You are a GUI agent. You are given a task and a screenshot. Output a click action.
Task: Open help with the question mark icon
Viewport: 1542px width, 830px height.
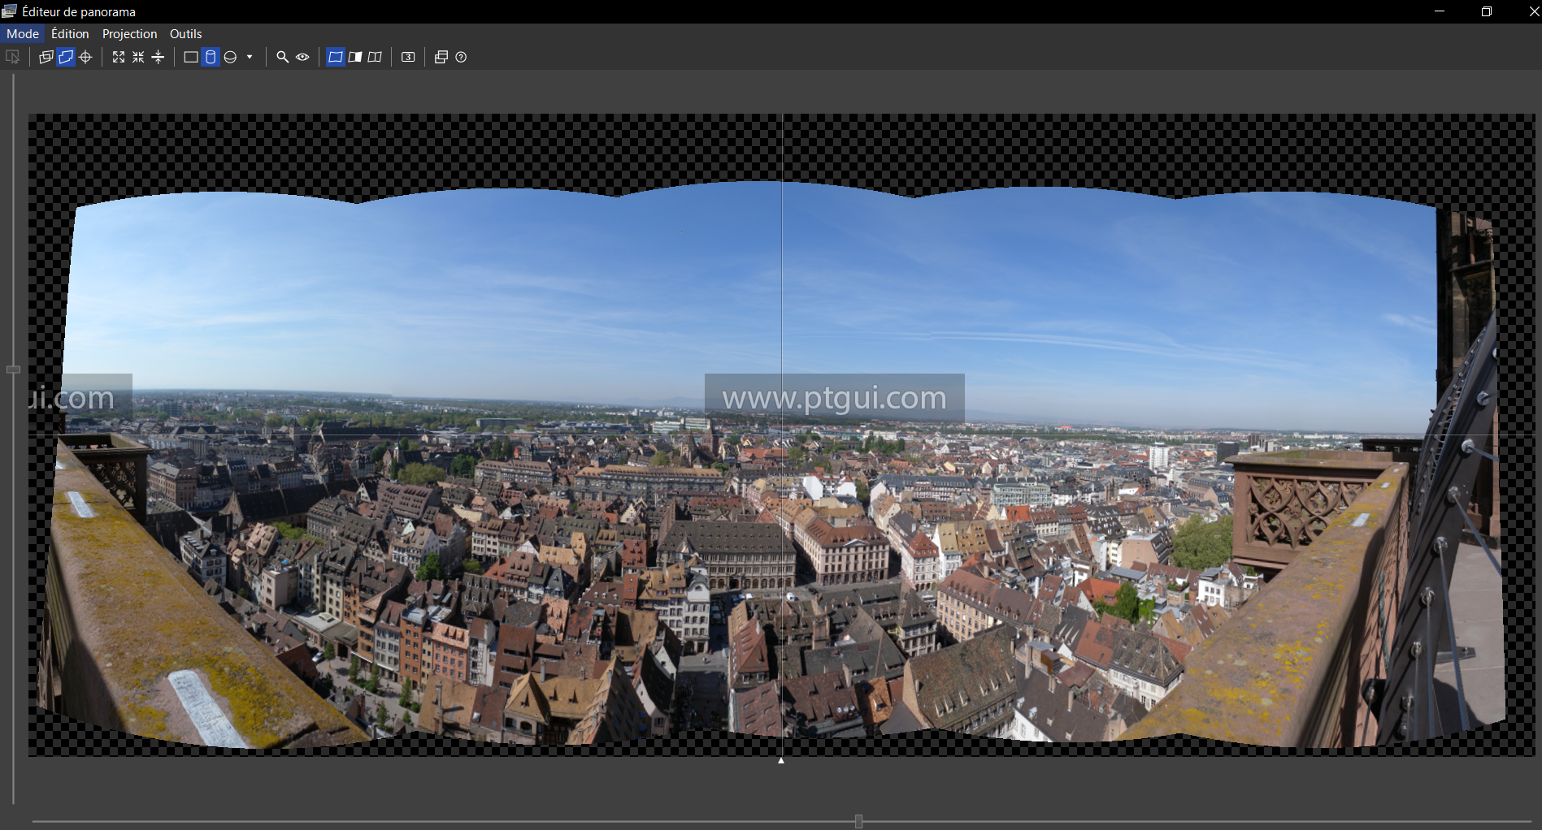point(461,57)
